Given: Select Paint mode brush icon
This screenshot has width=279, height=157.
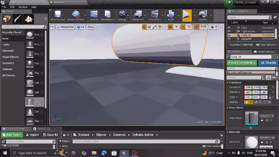Looking at the screenshot, I should coord(18,19).
